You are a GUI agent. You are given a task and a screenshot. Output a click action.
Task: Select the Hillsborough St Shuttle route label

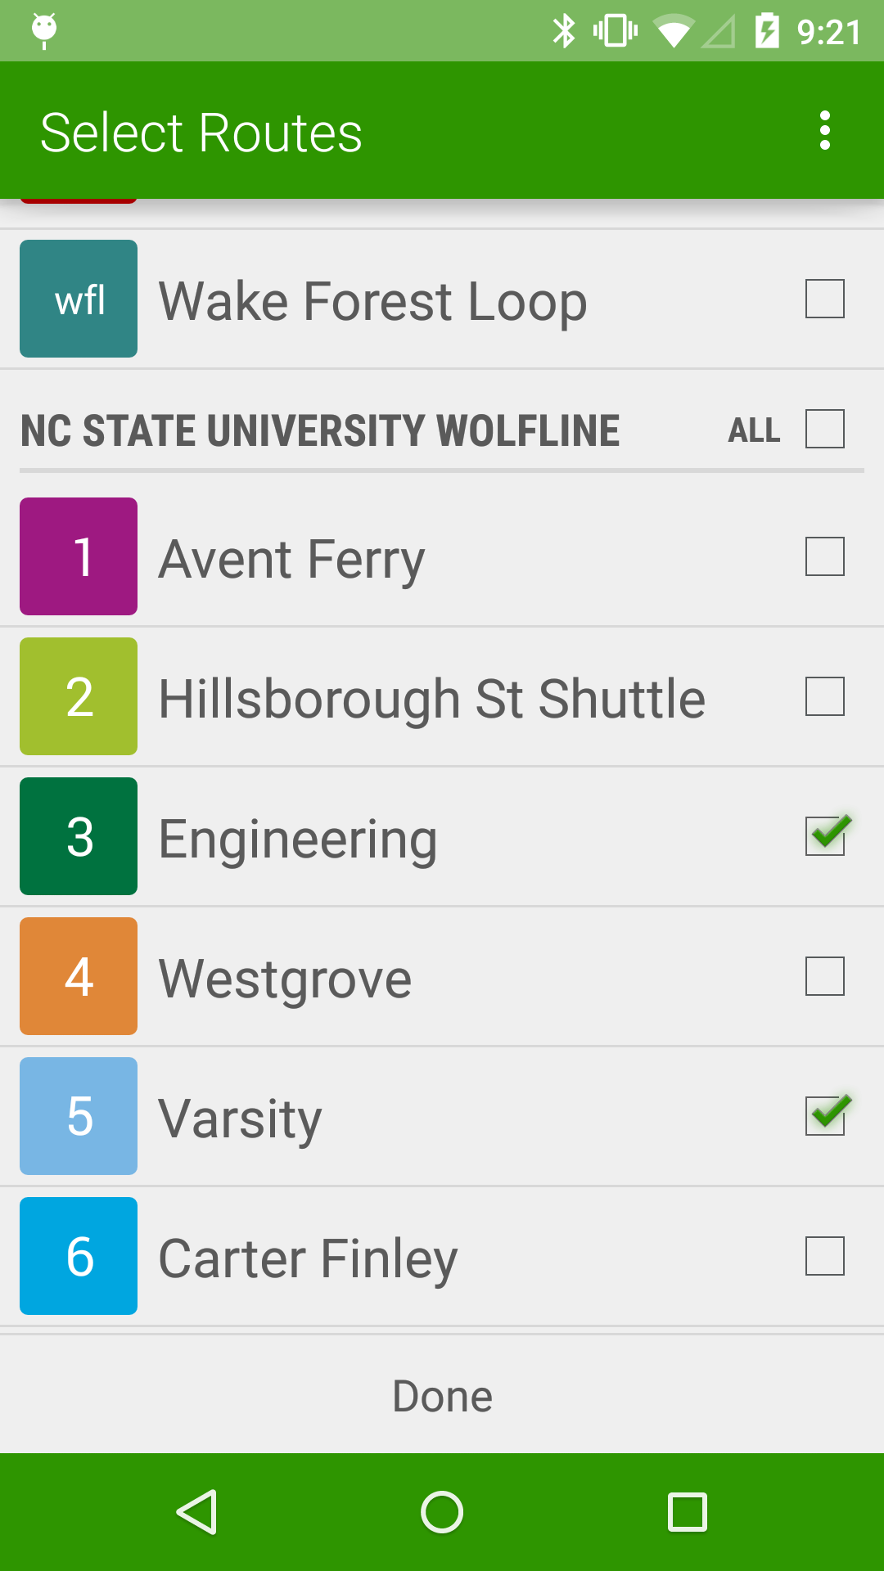(432, 700)
